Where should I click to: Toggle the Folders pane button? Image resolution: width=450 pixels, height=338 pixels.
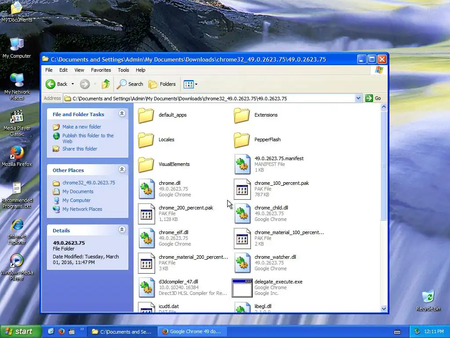pos(162,84)
